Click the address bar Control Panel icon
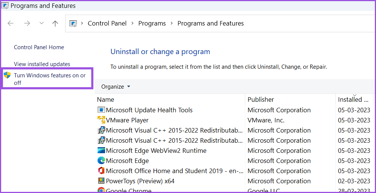The width and height of the screenshot is (376, 193). point(73,23)
